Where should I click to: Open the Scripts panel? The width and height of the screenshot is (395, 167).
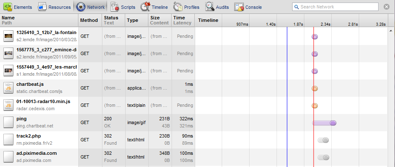point(123,7)
